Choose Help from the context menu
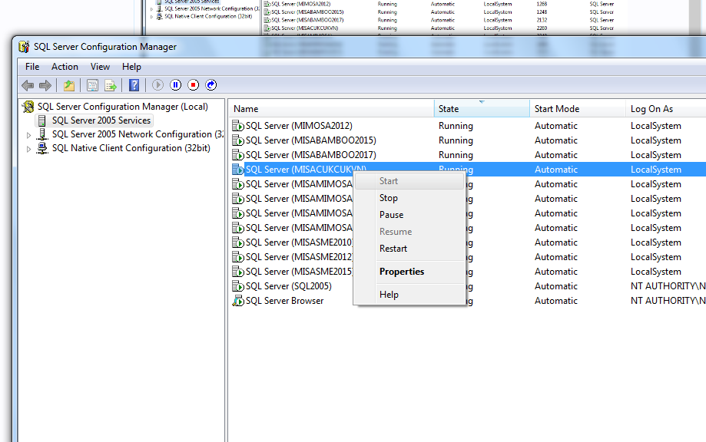 tap(409, 295)
